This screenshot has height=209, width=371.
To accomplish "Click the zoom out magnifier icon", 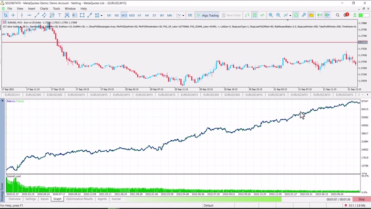I will coord(278,15).
